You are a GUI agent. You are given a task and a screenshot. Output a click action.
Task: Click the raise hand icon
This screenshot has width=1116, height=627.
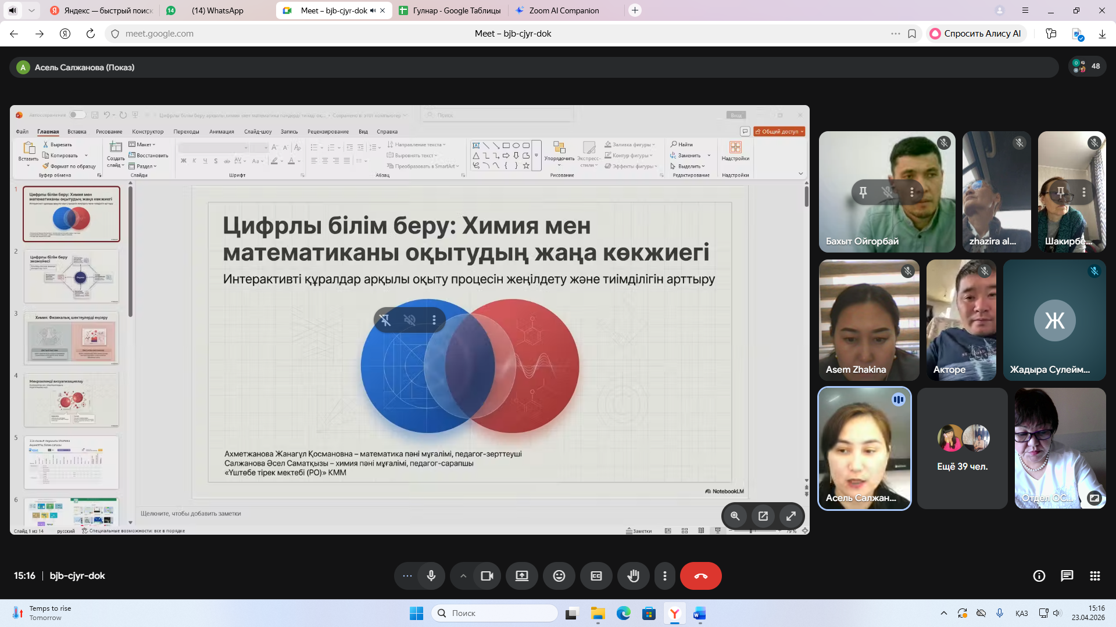633,576
